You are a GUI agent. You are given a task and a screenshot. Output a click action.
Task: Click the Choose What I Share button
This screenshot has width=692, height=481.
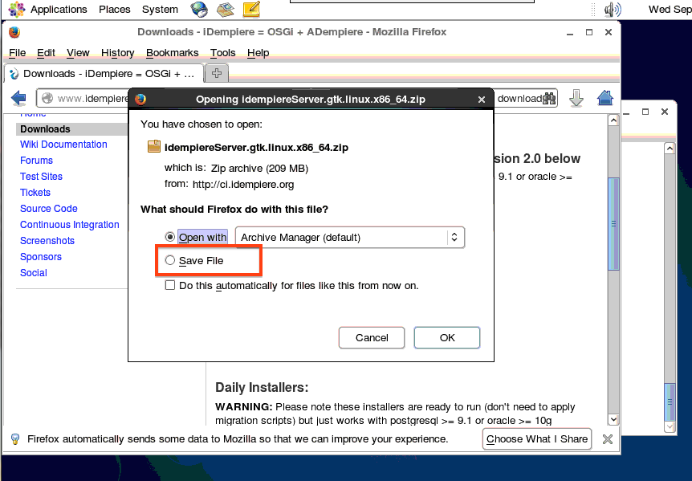point(536,439)
